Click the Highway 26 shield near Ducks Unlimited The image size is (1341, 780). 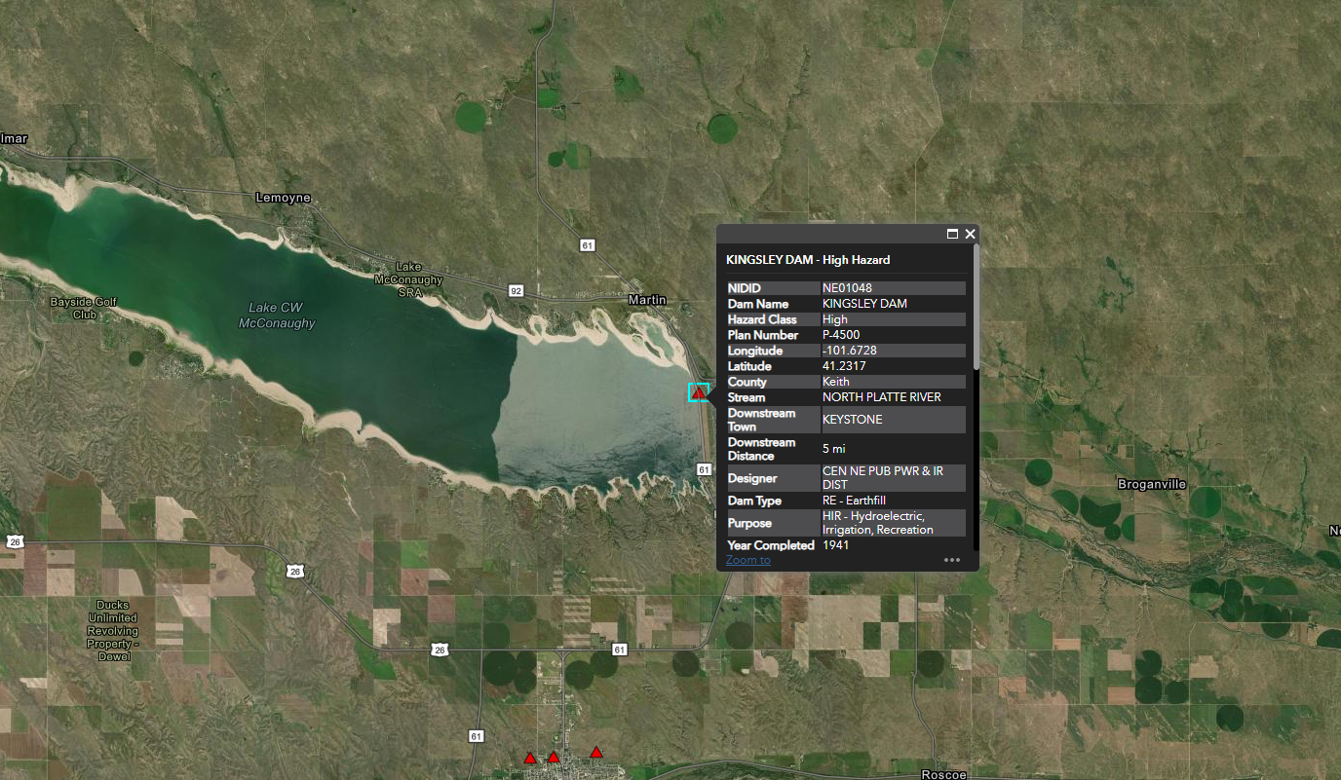point(294,572)
